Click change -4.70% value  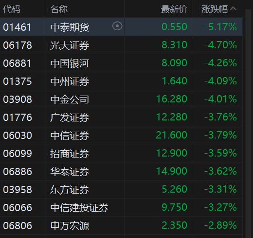[220, 45]
